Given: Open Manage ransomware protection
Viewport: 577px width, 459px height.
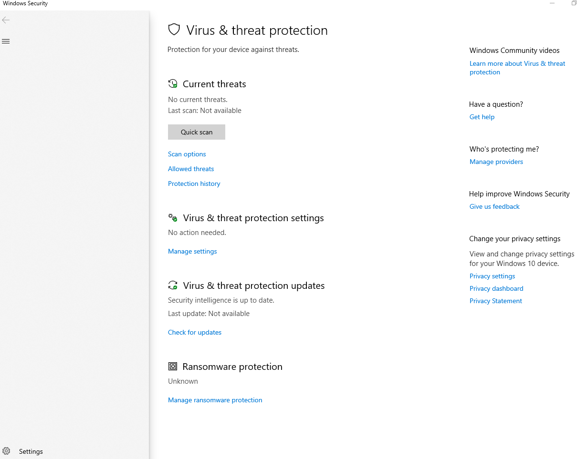Looking at the screenshot, I should pos(215,400).
